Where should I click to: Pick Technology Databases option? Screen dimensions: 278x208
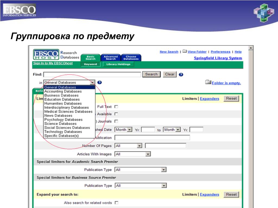(63, 132)
